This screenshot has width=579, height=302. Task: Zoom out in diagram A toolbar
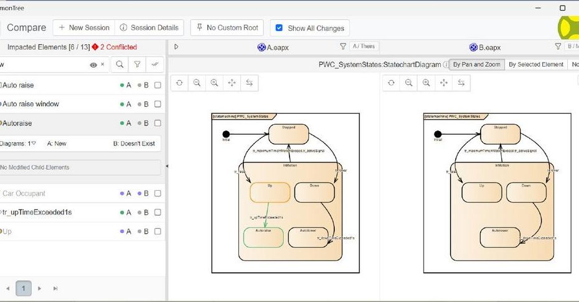197,83
